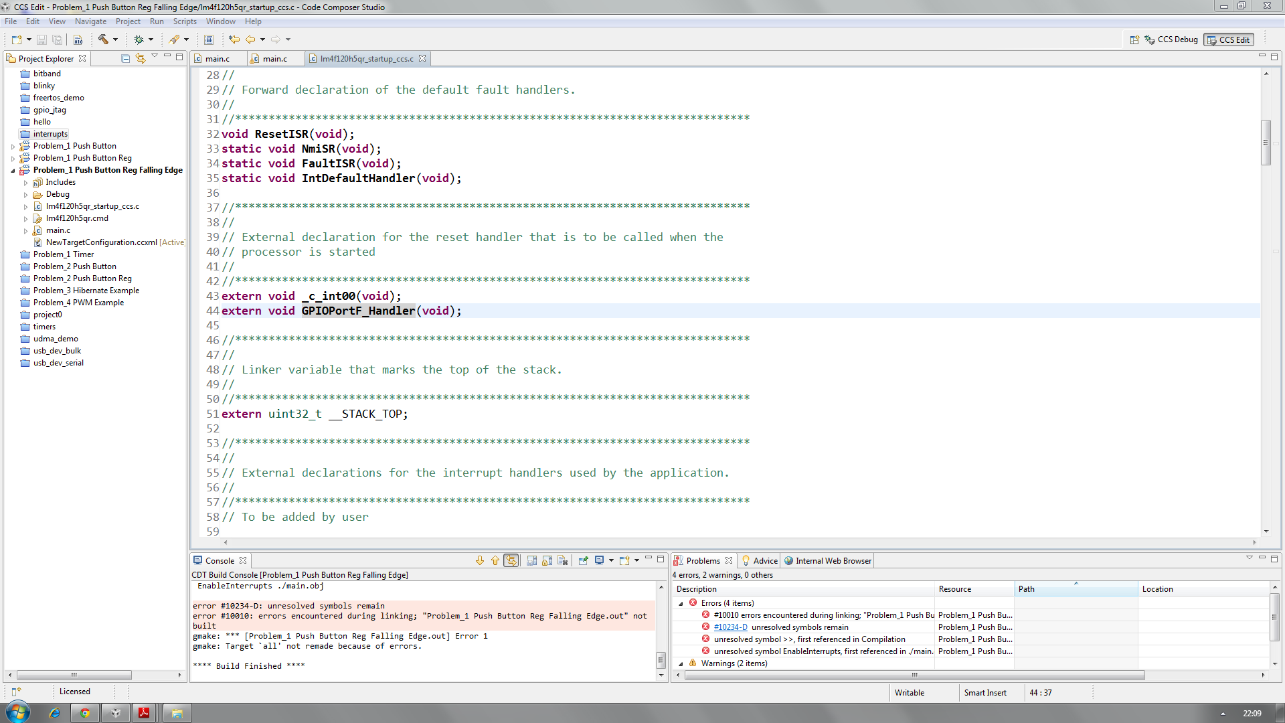Toggle block selection mode icon
The image size is (1285, 723).
(209, 39)
